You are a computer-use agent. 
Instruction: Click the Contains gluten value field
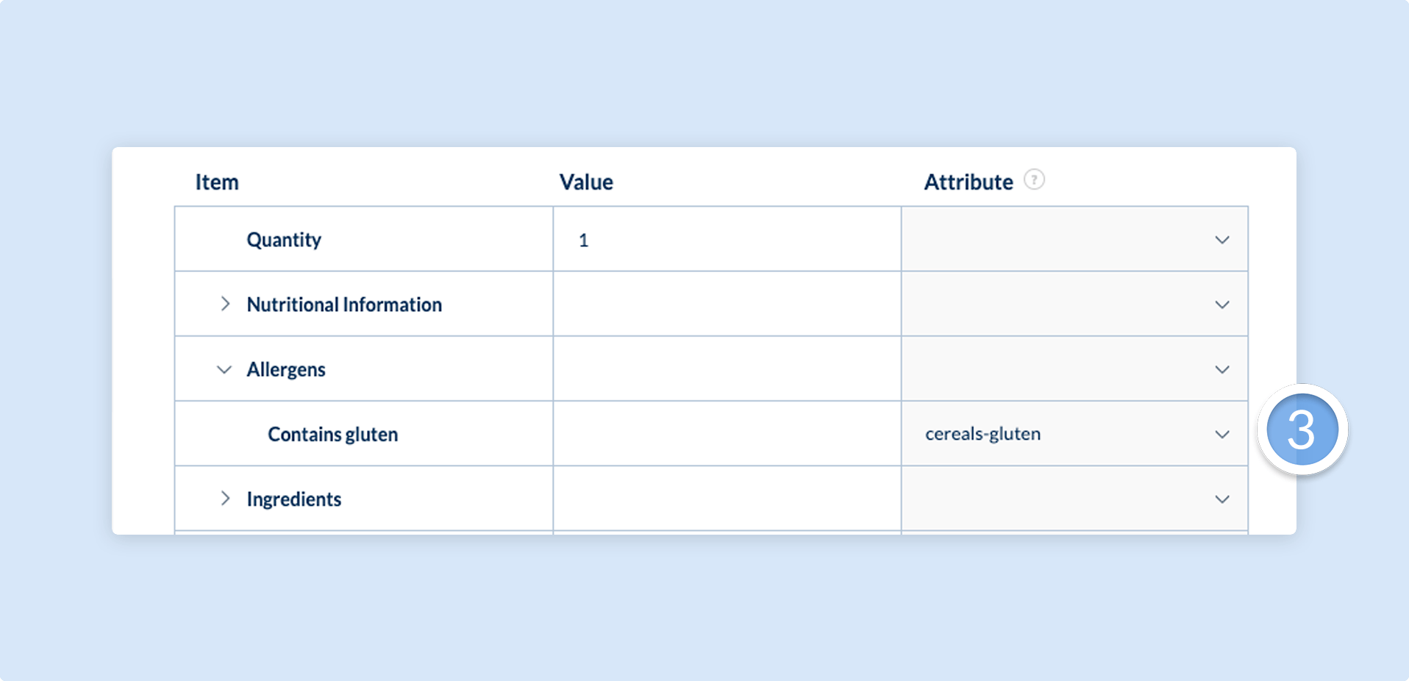[727, 433]
